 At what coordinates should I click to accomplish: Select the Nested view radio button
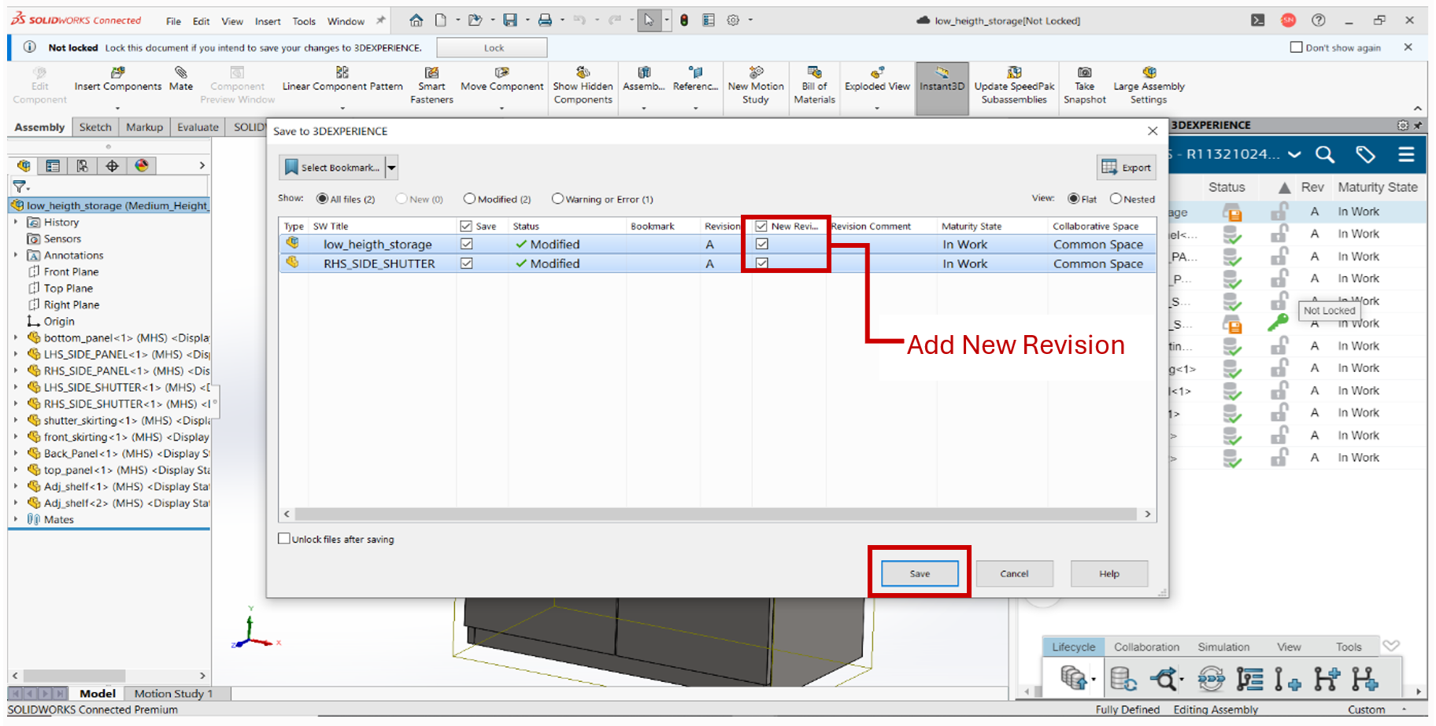[1116, 199]
